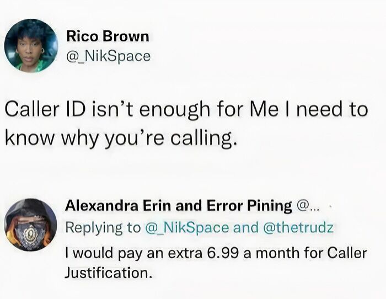Click the main tweet's first line about Caller ID
The image size is (386, 299).
pos(186,109)
